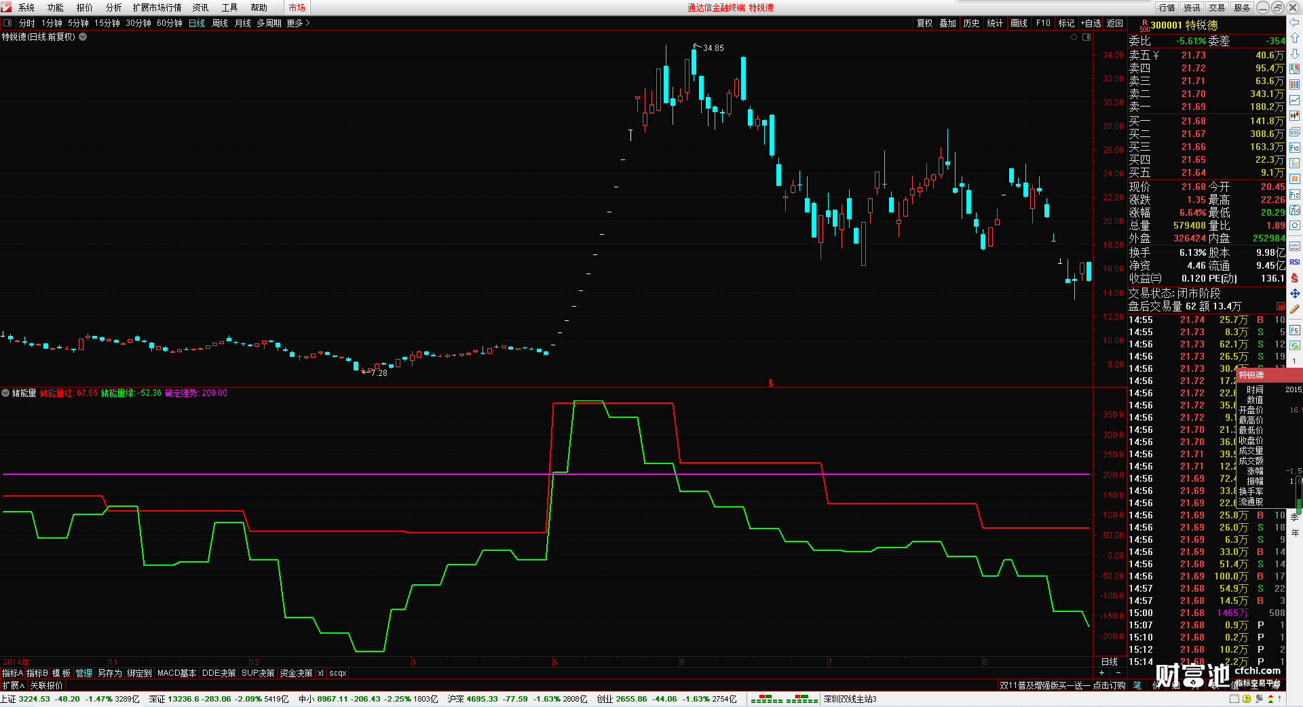Open the 市场 market dropdown

click(297, 7)
